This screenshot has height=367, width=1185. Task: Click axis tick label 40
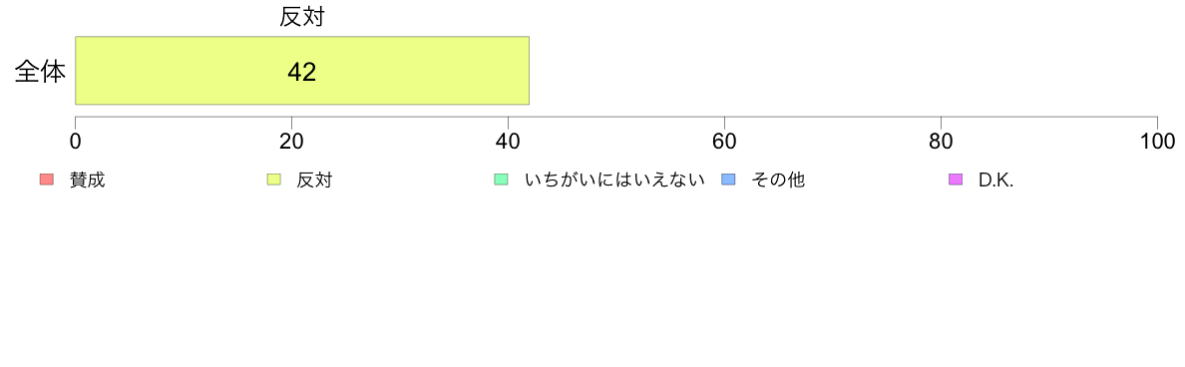508,142
